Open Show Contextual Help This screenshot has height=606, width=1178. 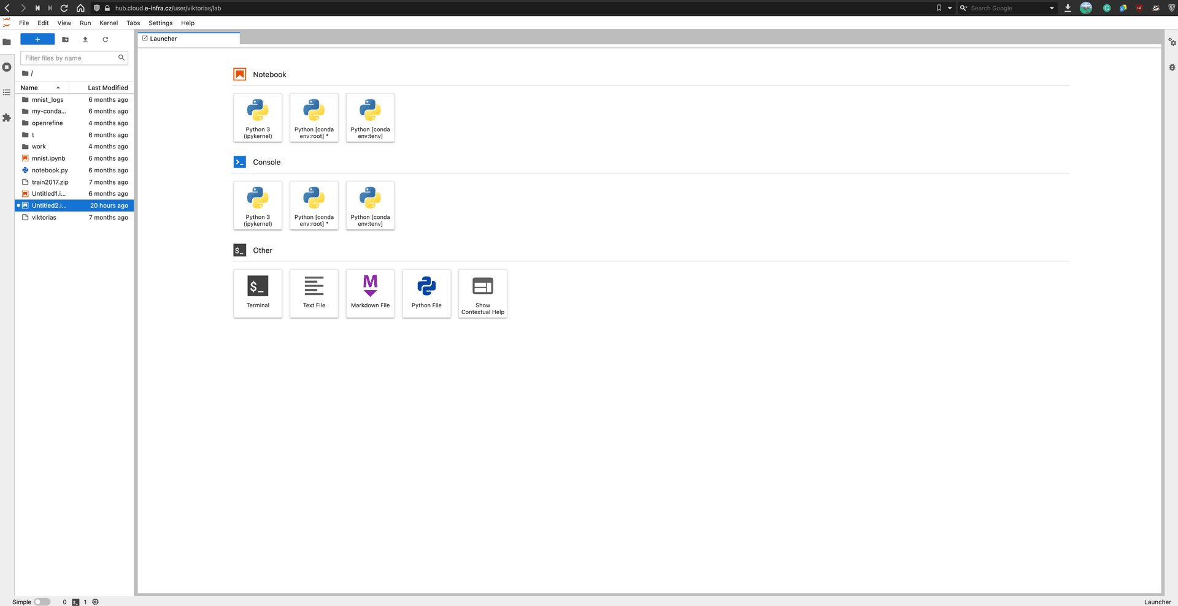pos(482,293)
